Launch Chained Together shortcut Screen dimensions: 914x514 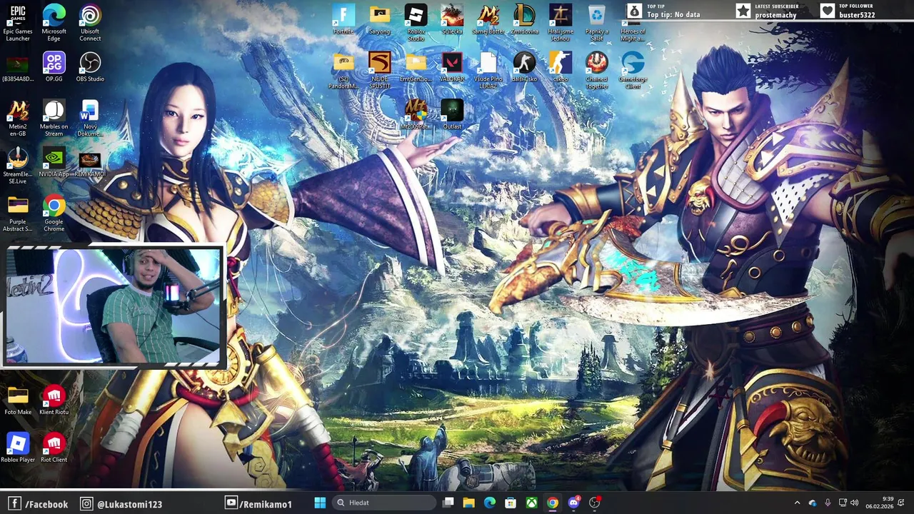coord(597,71)
